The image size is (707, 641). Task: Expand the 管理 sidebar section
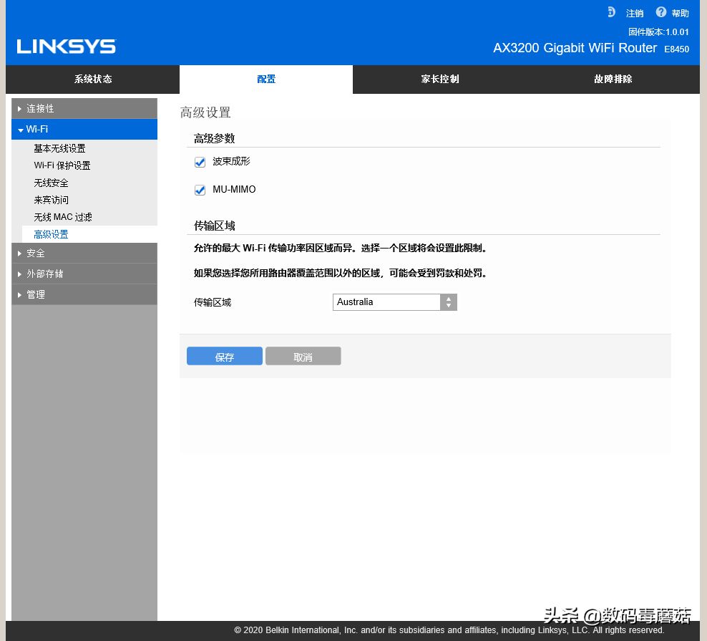[x=84, y=295]
